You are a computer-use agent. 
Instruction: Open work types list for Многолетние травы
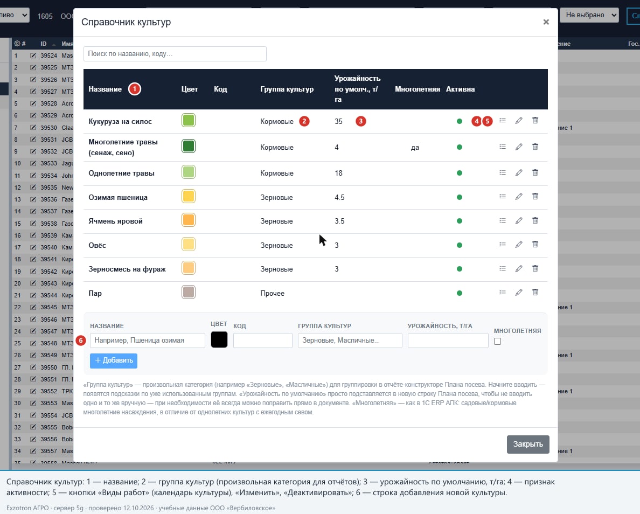(503, 147)
